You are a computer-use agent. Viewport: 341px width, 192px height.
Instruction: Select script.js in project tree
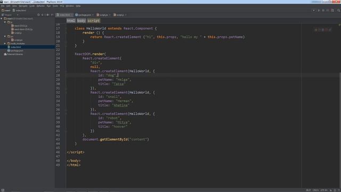(17, 33)
